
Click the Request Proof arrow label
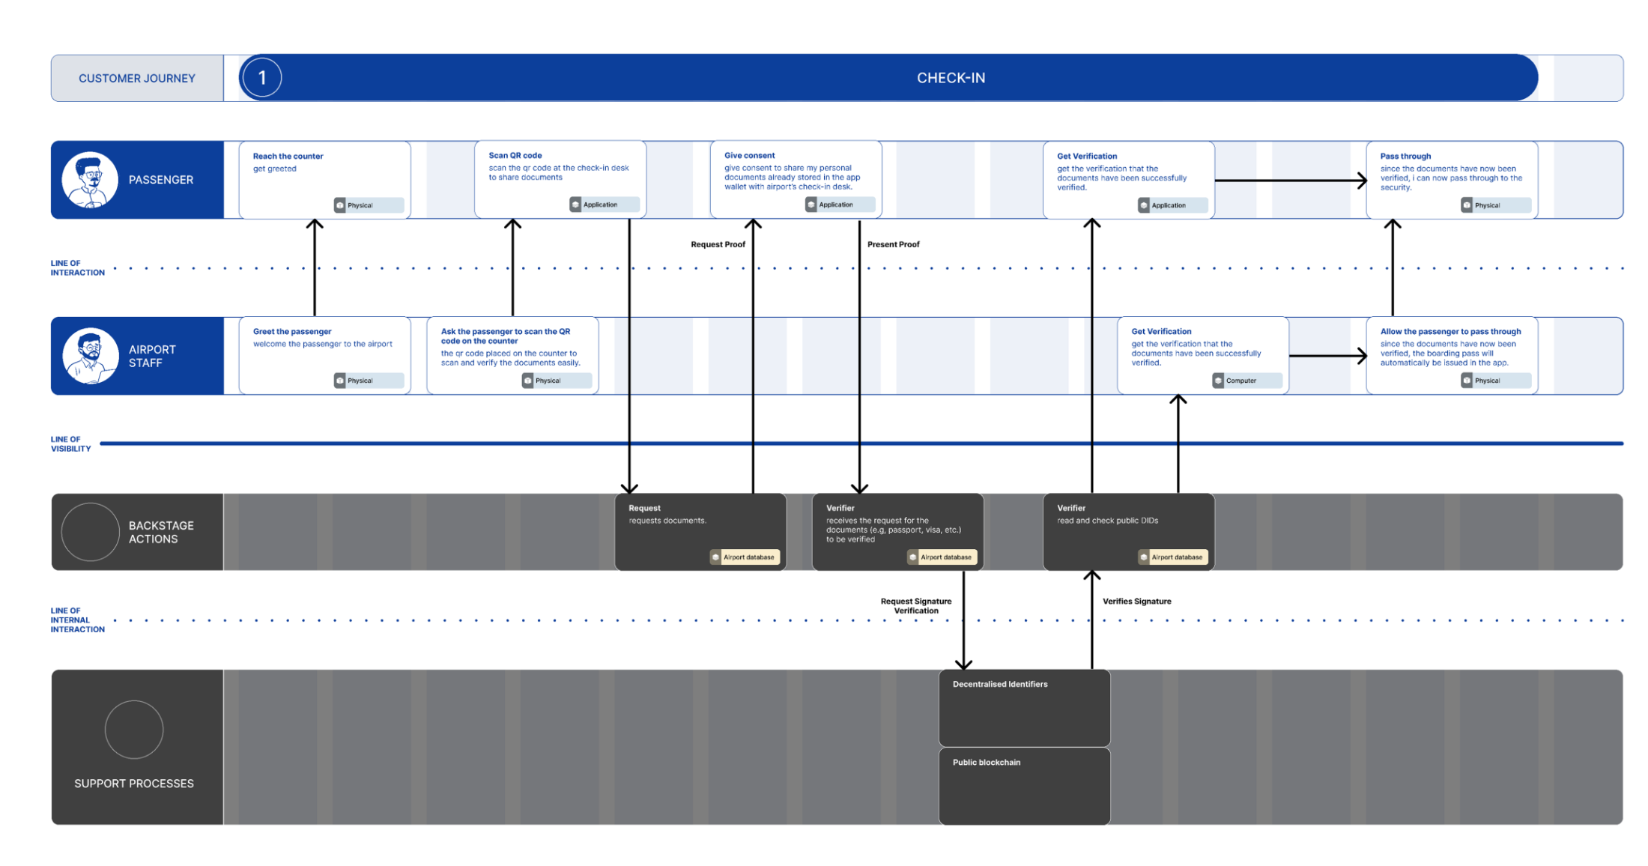coord(718,244)
